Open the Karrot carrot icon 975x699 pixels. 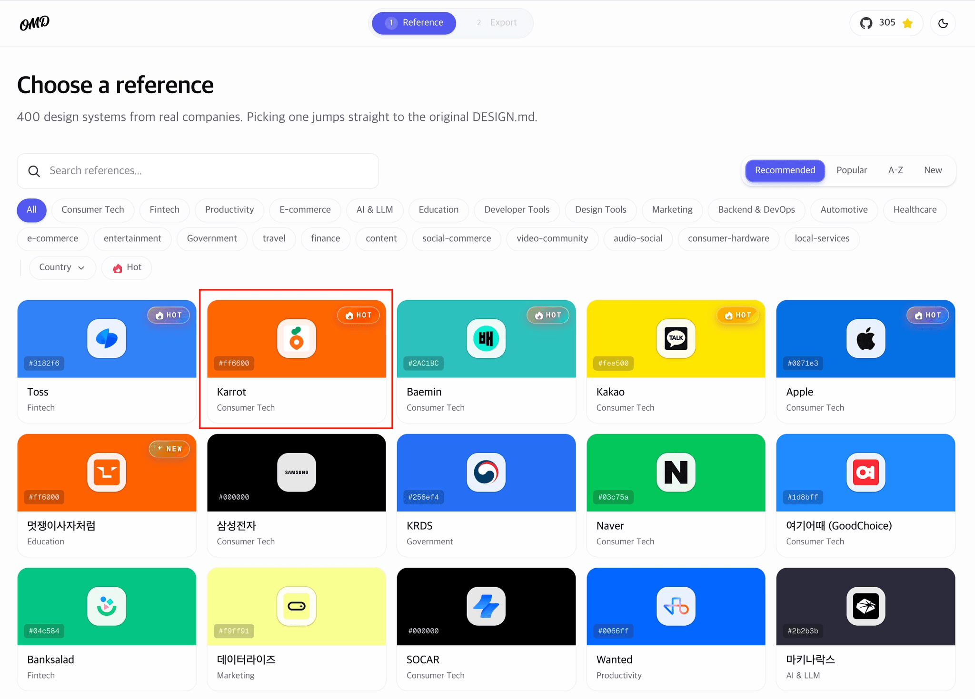point(297,338)
